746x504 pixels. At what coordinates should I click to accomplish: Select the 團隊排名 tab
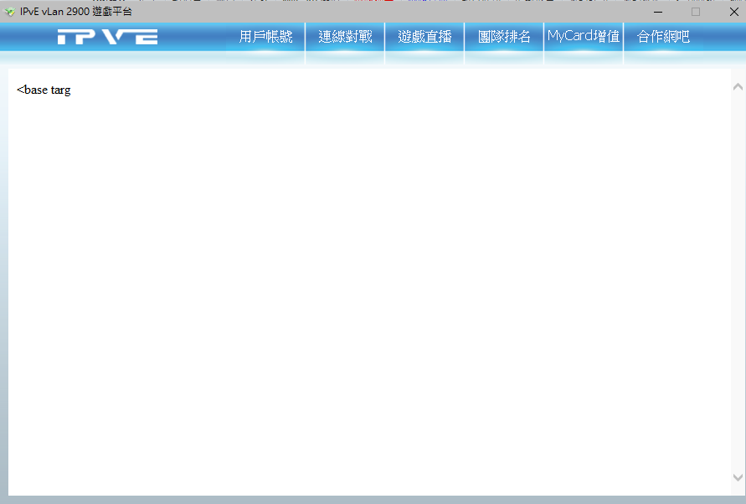point(504,37)
